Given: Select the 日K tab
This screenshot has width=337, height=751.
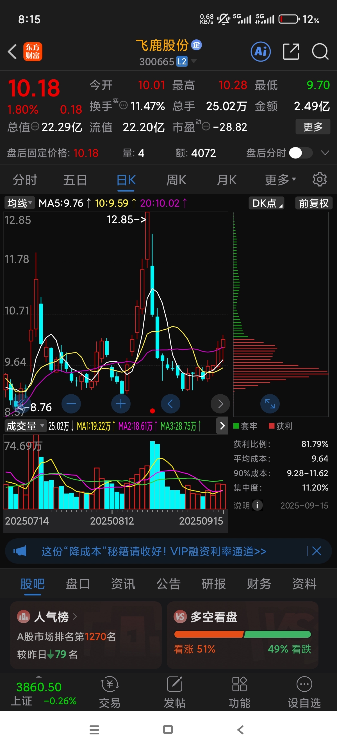Looking at the screenshot, I should 126,179.
